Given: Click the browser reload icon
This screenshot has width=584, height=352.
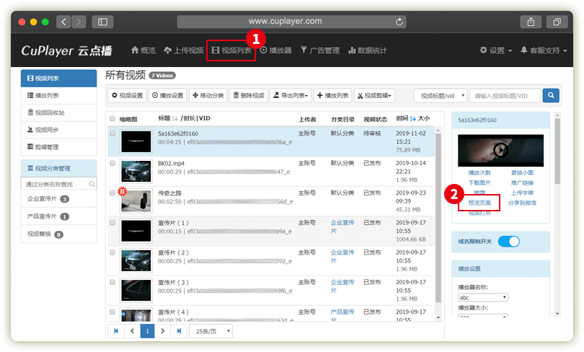Looking at the screenshot, I should tap(400, 22).
